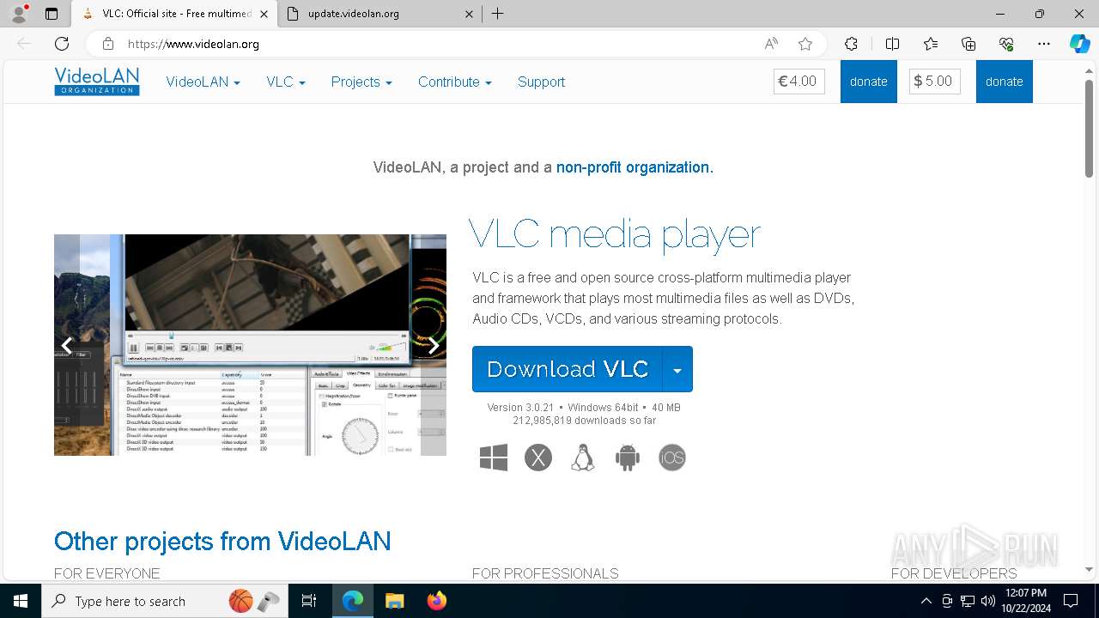Launch Firefox from taskbar
1099x618 pixels.
tap(437, 601)
